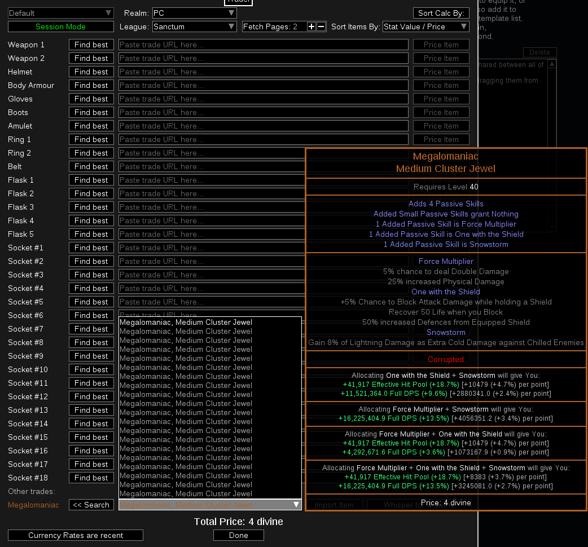Focus Helmet trade URL field
This screenshot has height=547, width=588.
pyautogui.click(x=264, y=72)
